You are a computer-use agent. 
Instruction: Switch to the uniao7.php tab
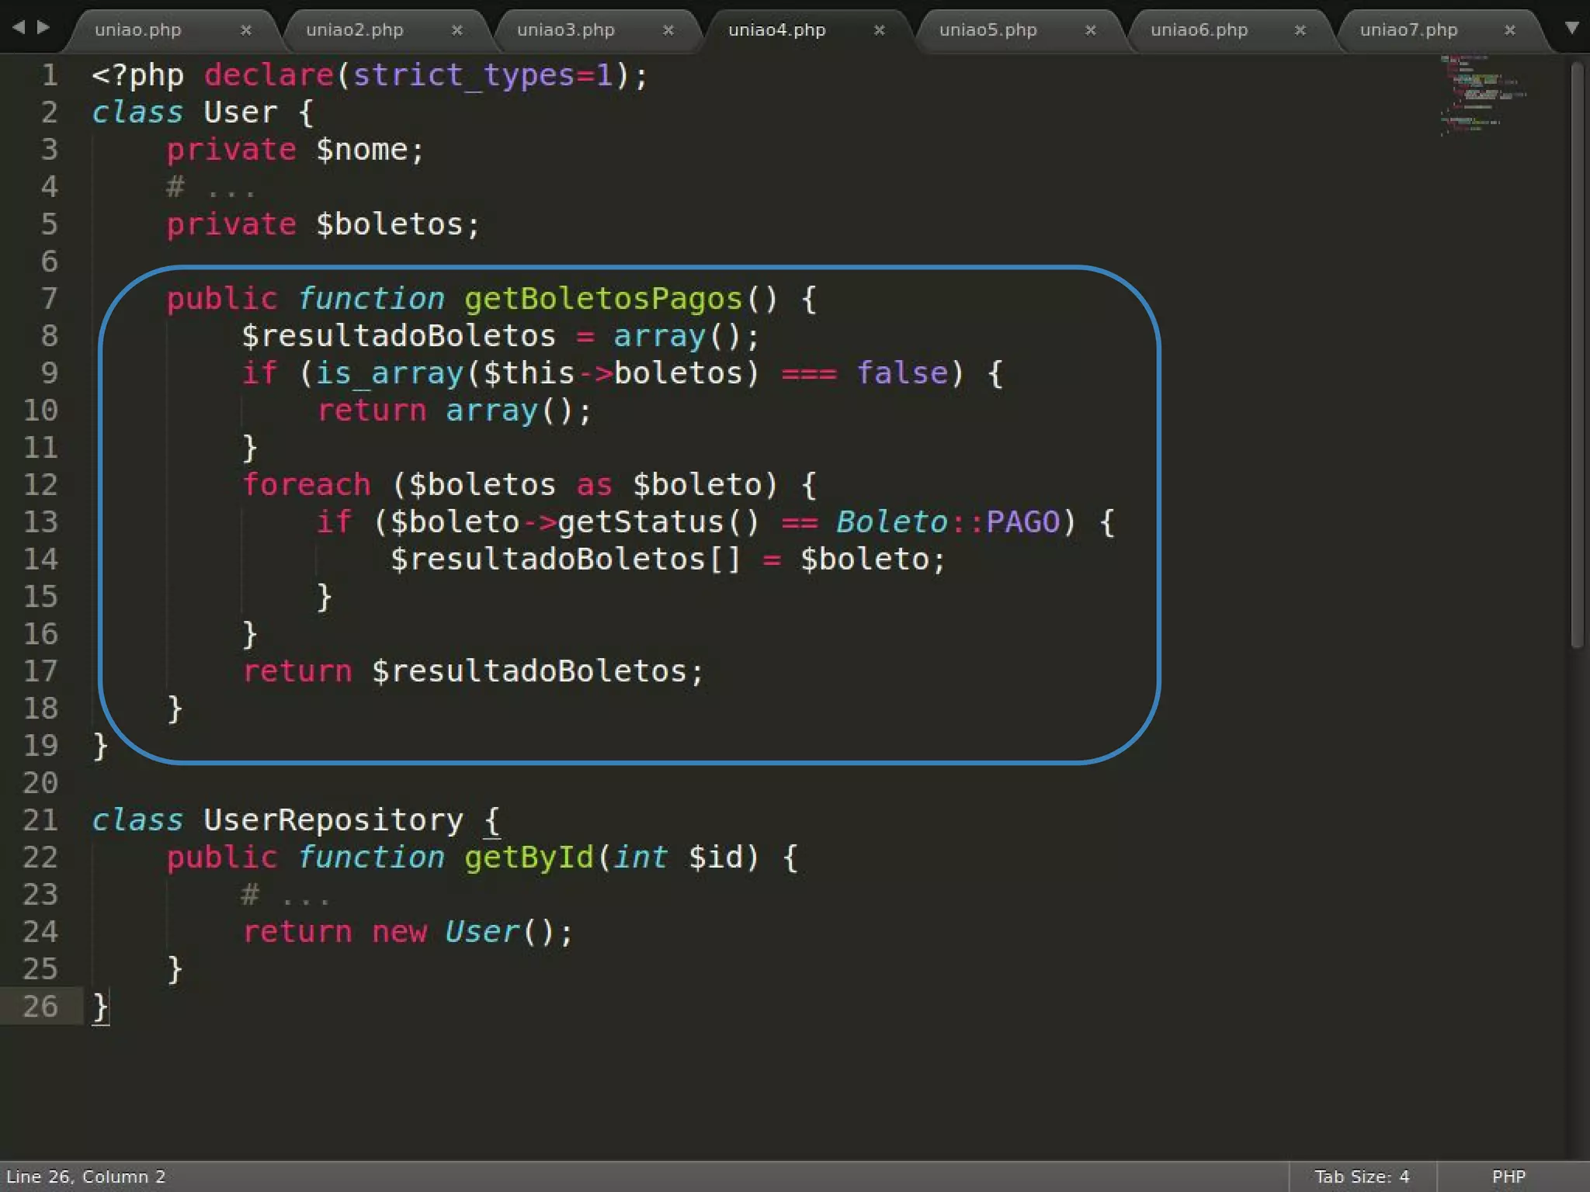(x=1408, y=30)
